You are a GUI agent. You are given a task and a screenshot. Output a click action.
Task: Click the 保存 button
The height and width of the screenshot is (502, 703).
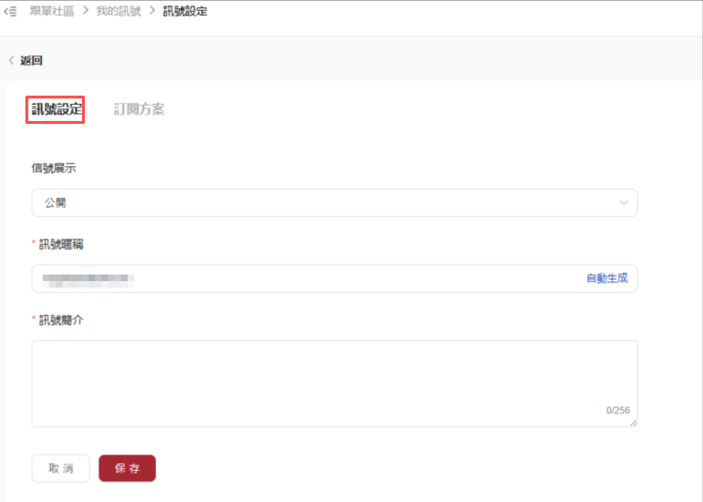(x=128, y=469)
